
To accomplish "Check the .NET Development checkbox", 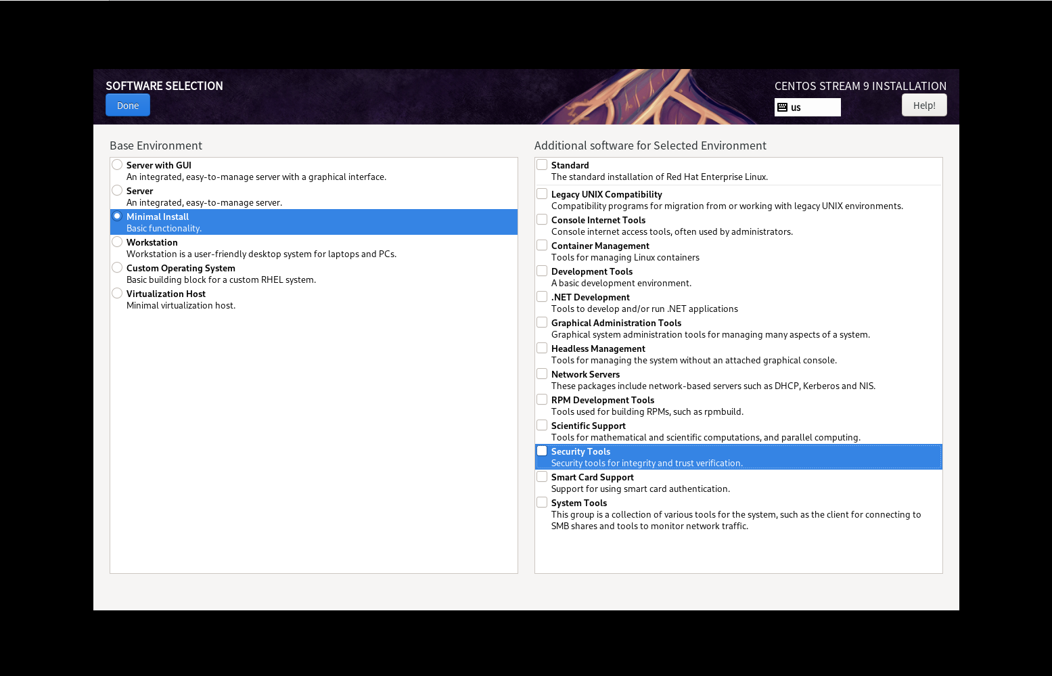I will pos(542,296).
